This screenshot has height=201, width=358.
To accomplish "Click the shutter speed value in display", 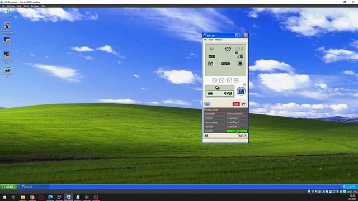I will [x=228, y=49].
